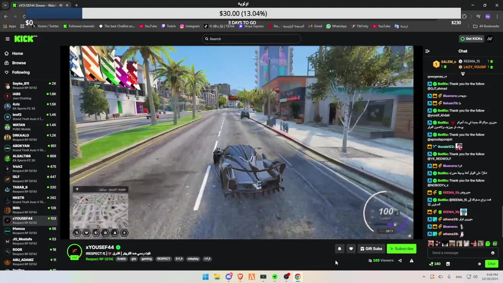
Task: Click in the Search field
Action: click(x=251, y=39)
